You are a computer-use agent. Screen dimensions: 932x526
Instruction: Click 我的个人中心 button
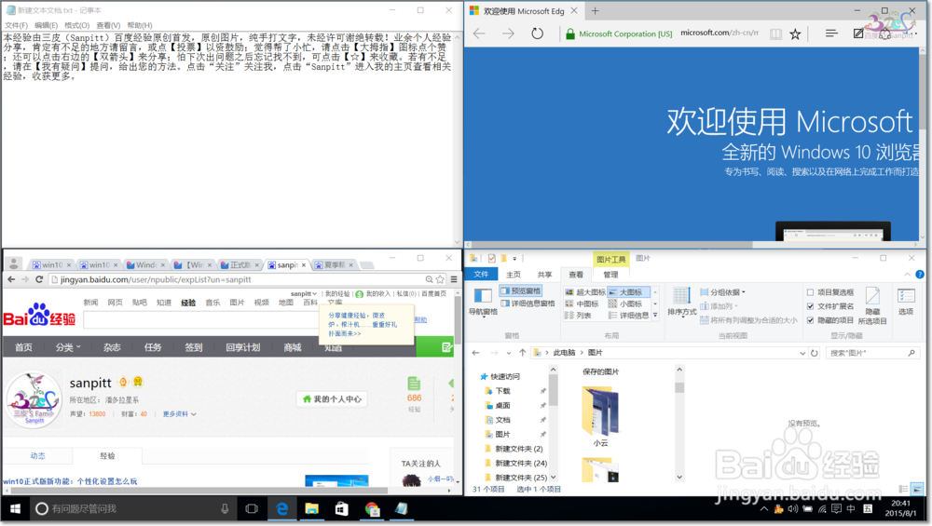pyautogui.click(x=332, y=399)
